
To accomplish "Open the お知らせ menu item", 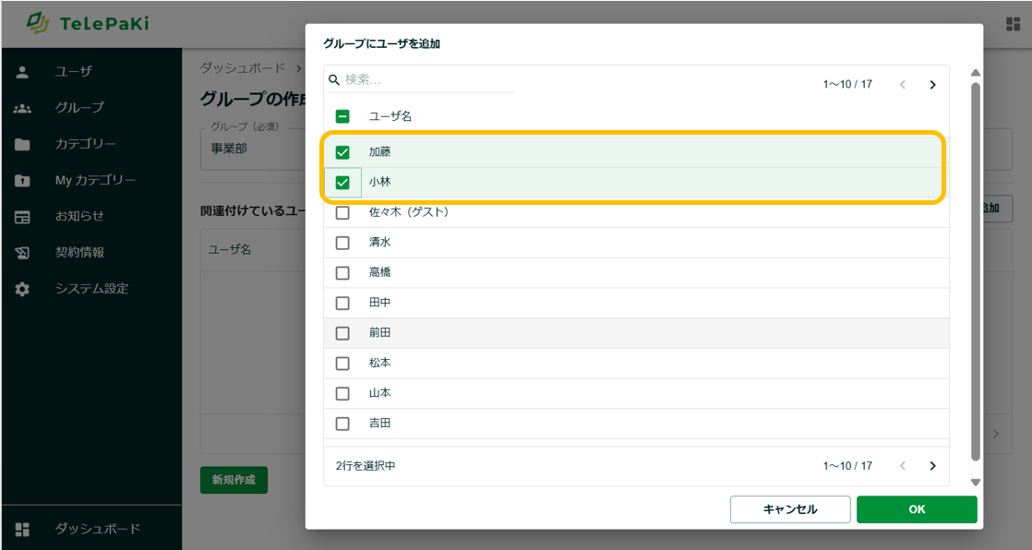I will (79, 217).
